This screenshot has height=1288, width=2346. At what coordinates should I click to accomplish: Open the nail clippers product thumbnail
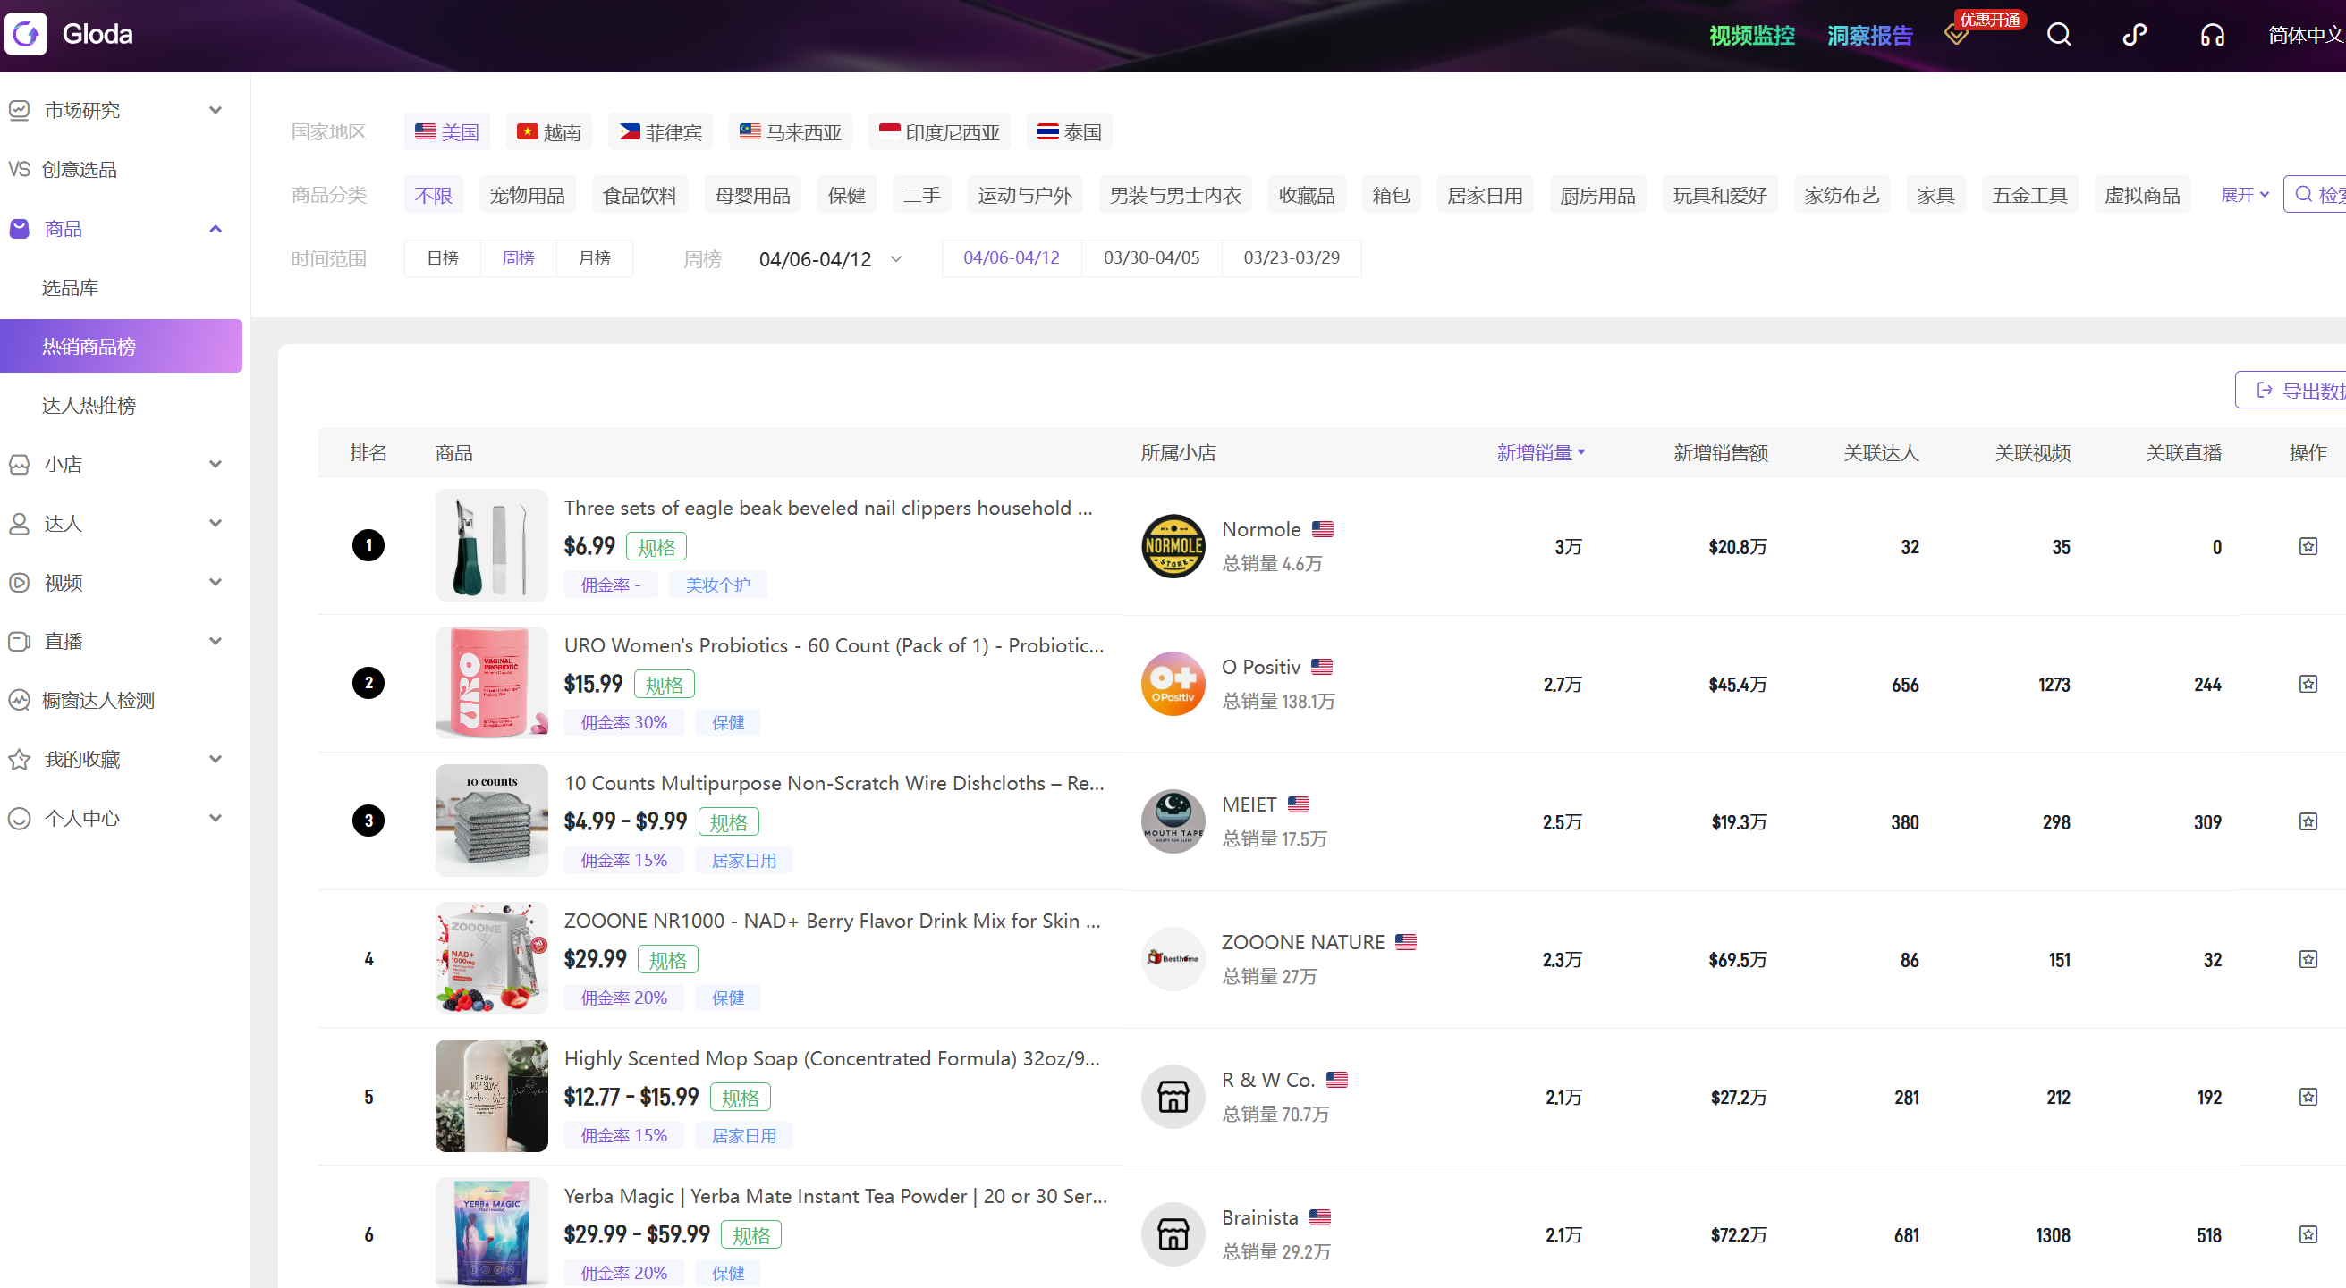pos(492,545)
